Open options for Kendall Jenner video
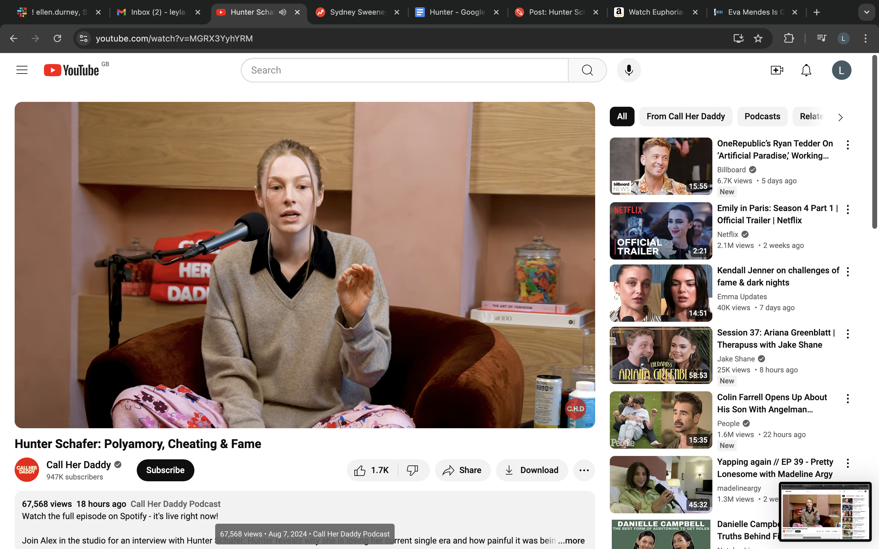 click(x=847, y=271)
